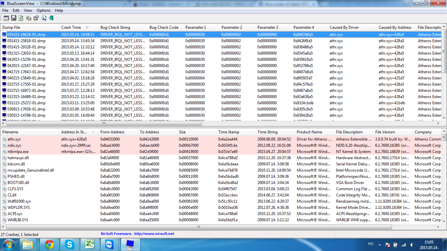Viewport: 447px width, 251px height.
Task: Select the Wdf01000.sys row
Action: (x=221, y=201)
